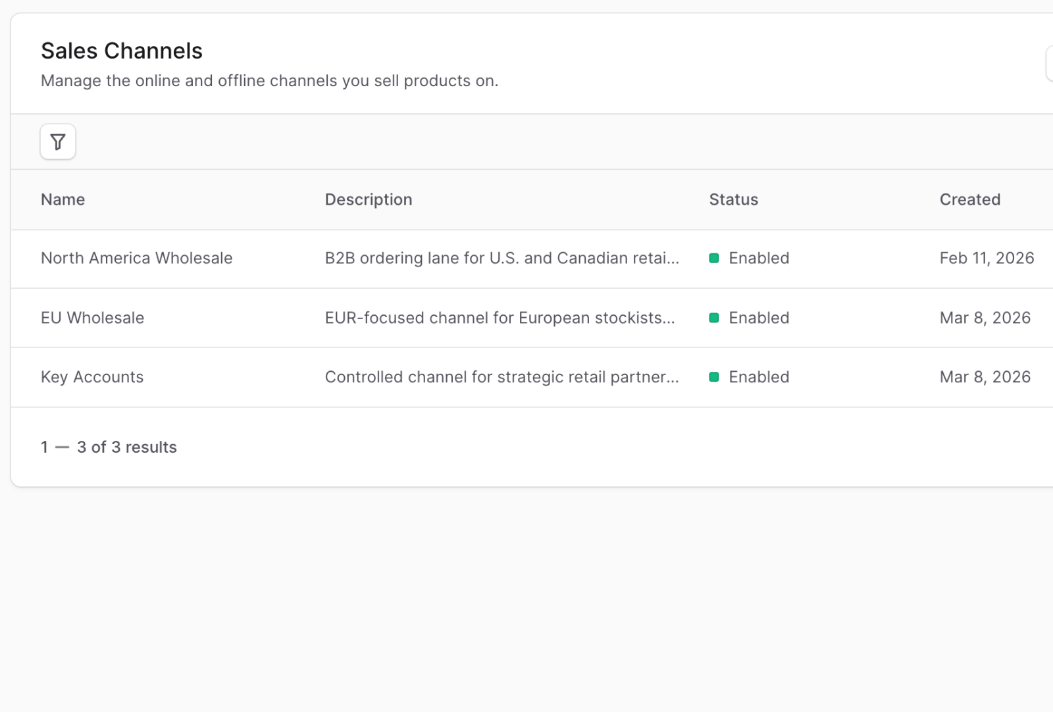Sort the table by the Created column
1053x712 pixels.
pyautogui.click(x=969, y=199)
